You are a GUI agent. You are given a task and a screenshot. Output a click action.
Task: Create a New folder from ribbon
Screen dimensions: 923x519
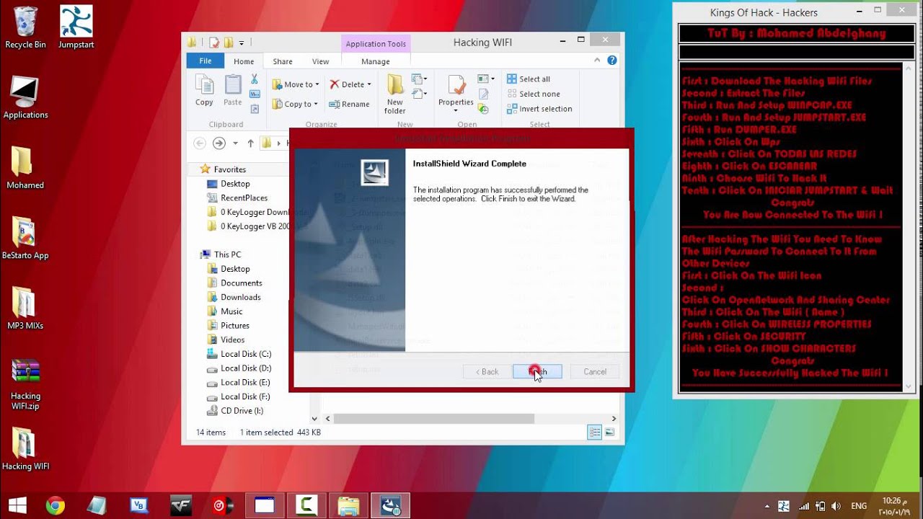pyautogui.click(x=395, y=94)
